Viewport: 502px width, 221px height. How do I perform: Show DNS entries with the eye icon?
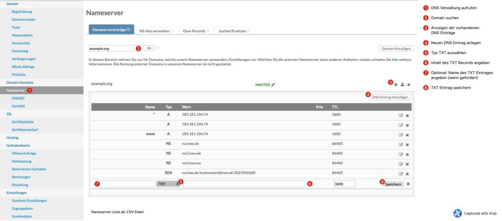point(396,84)
